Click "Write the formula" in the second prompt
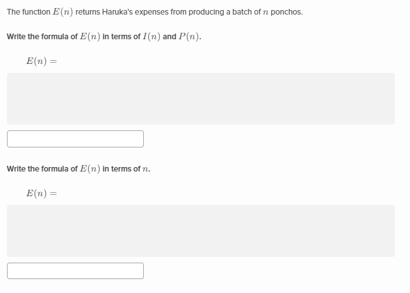 (34, 169)
